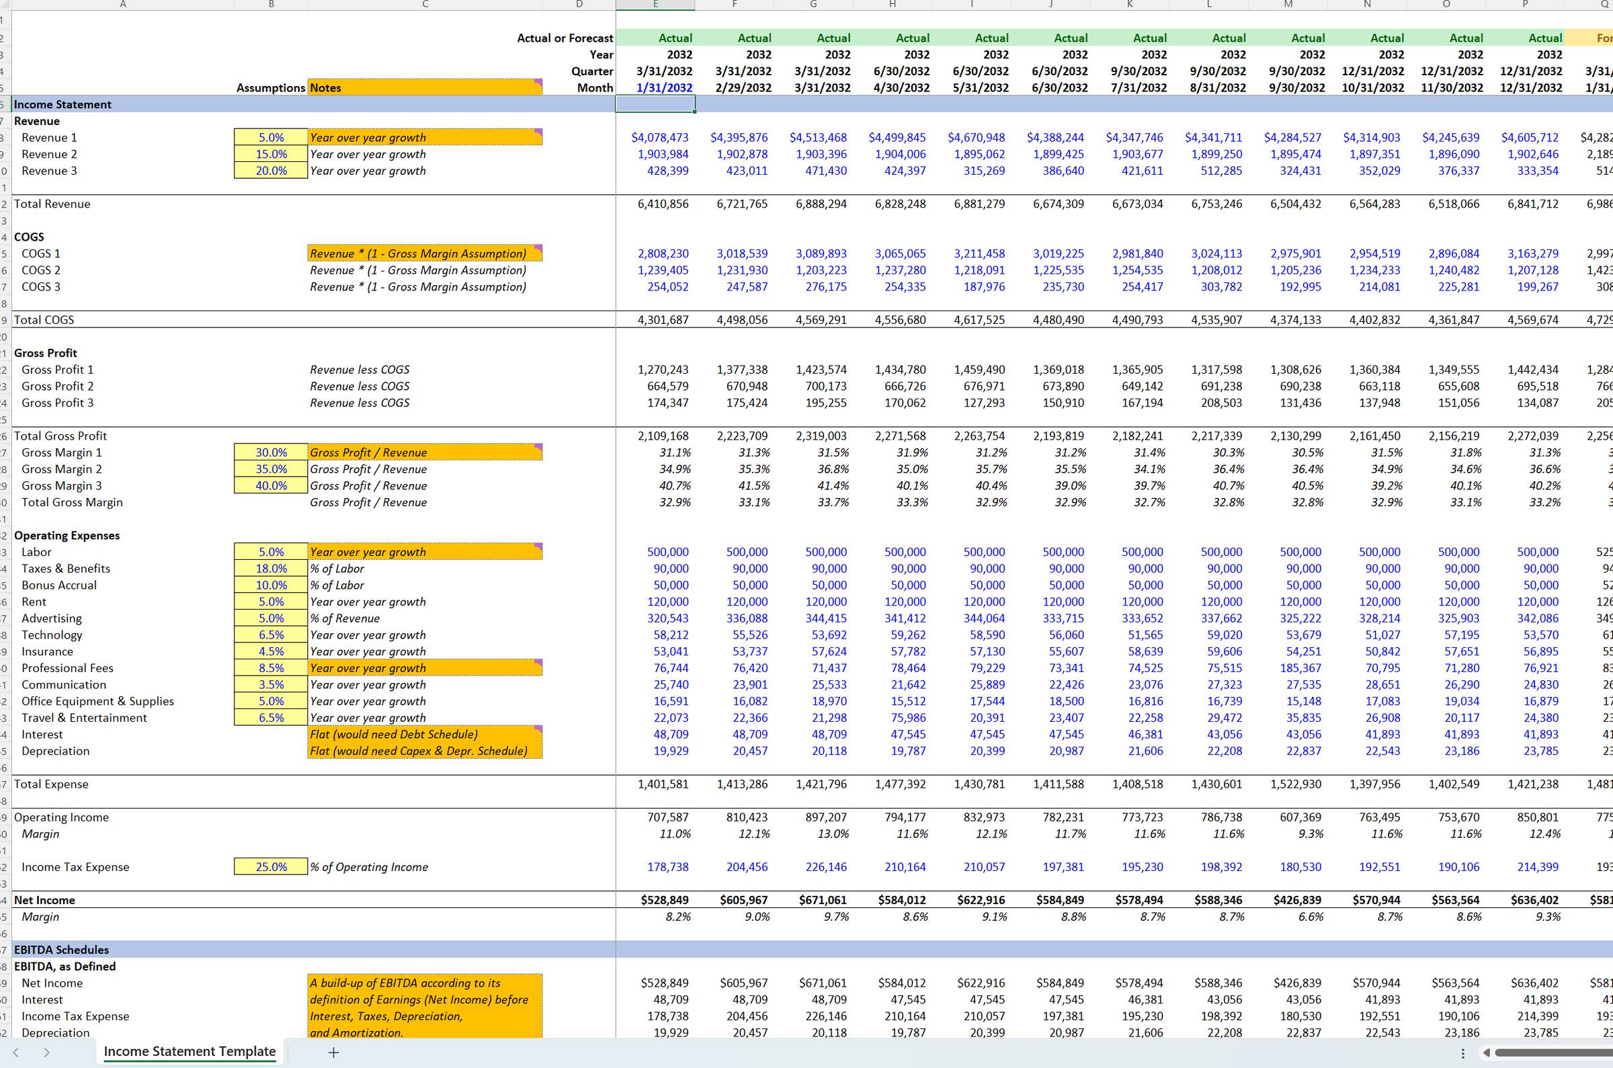Select Flat (would need Capex & Depr. Schedule) note

(425, 751)
